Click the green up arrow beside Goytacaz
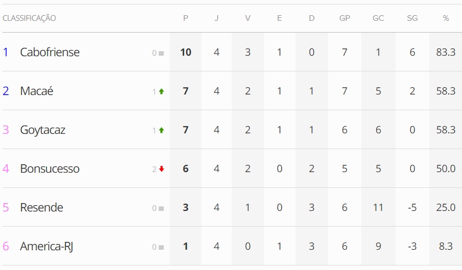The height and width of the screenshot is (270, 462). tap(162, 130)
